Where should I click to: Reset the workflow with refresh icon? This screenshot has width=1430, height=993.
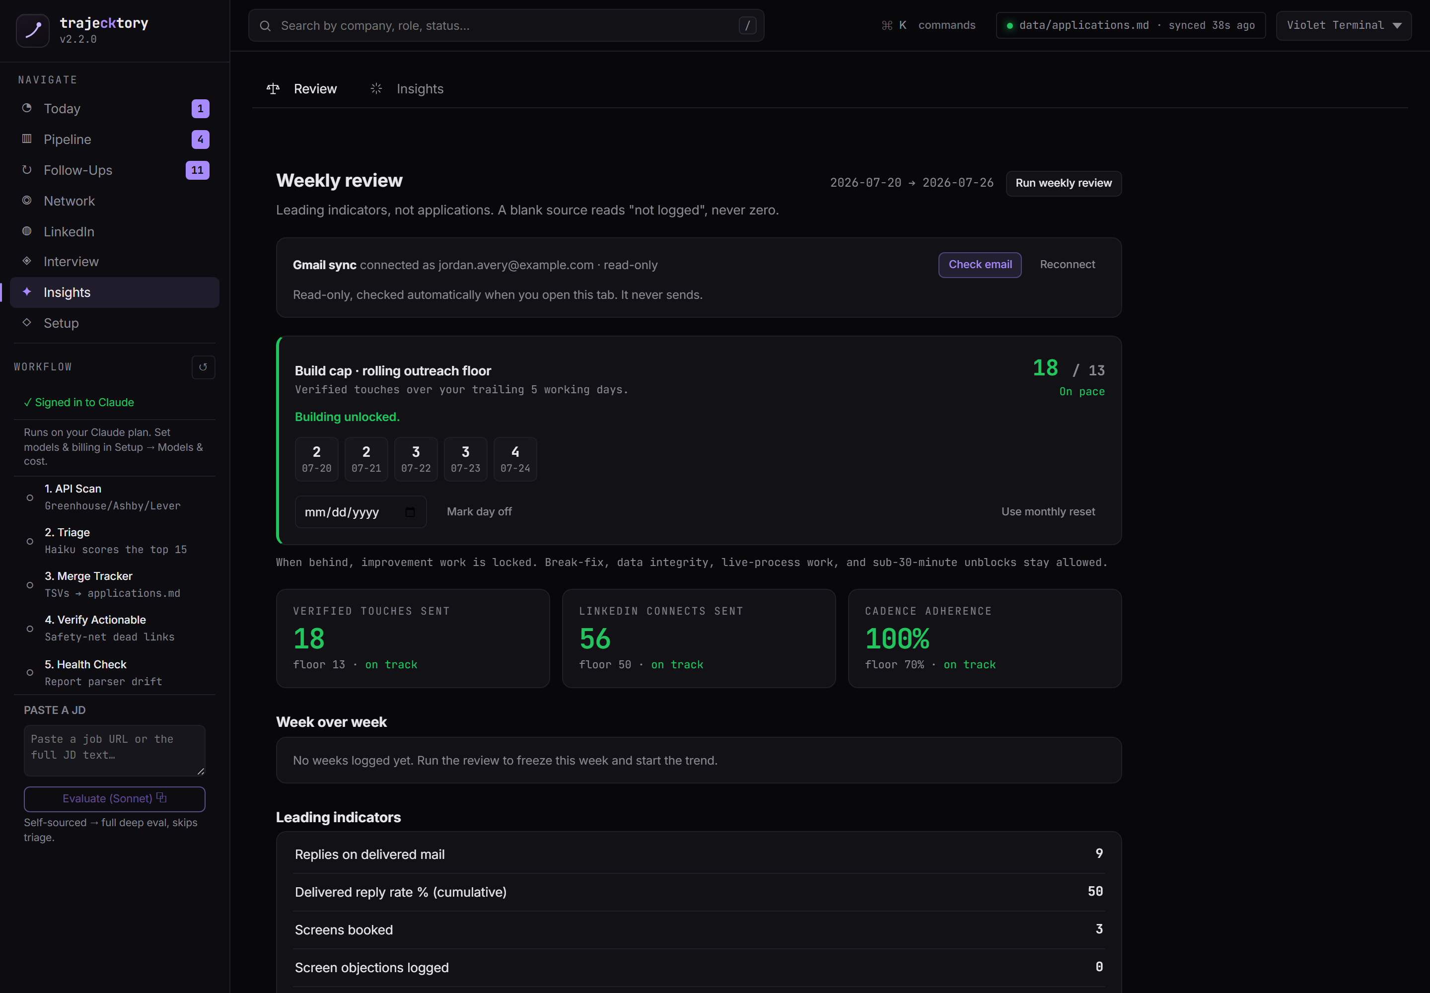(x=203, y=367)
